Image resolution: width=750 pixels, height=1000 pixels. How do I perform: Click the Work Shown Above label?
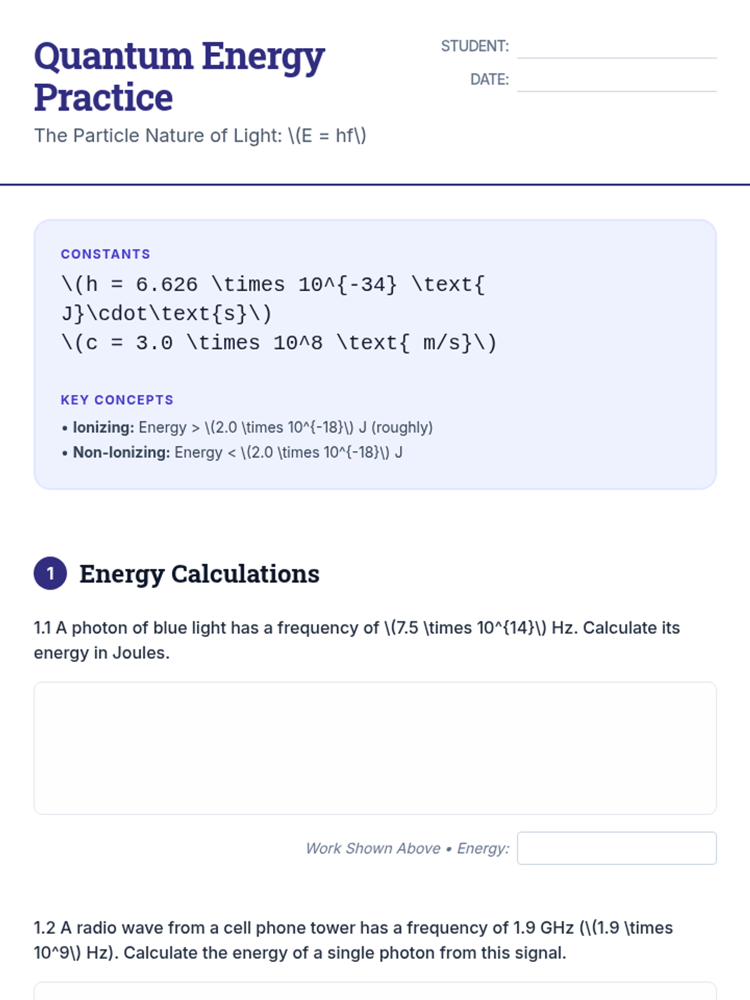point(373,848)
